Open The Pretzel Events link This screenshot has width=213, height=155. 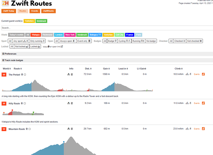pos(197,74)
